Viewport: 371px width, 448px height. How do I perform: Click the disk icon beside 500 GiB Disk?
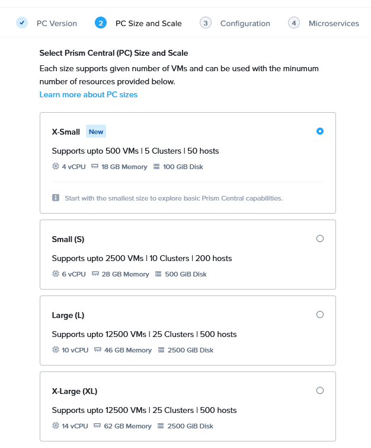[159, 274]
